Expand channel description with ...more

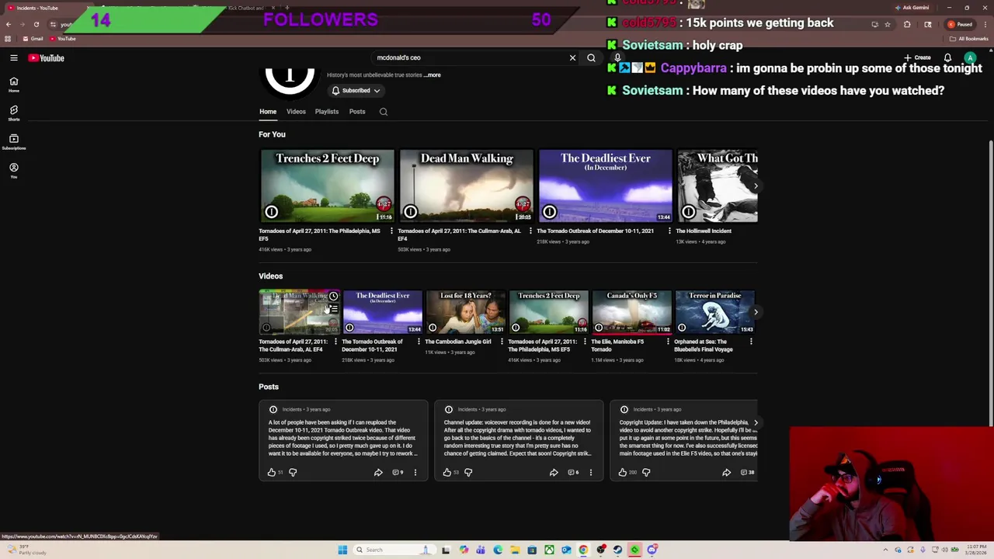(433, 75)
